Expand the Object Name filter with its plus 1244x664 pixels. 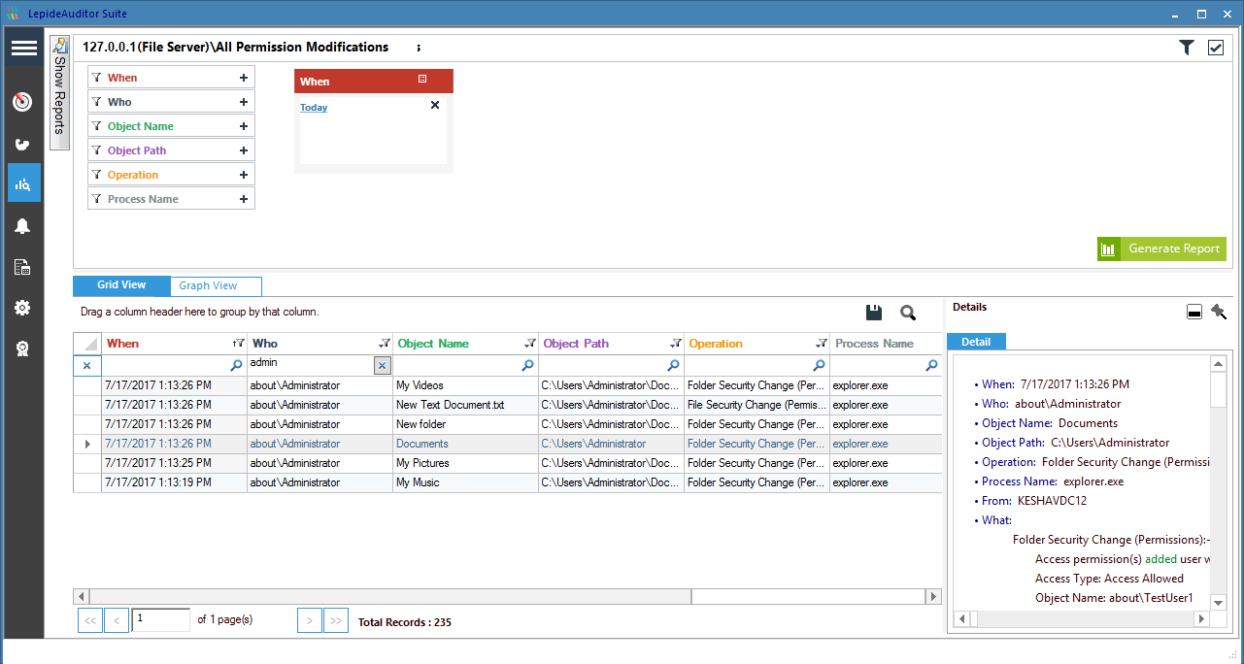click(244, 126)
